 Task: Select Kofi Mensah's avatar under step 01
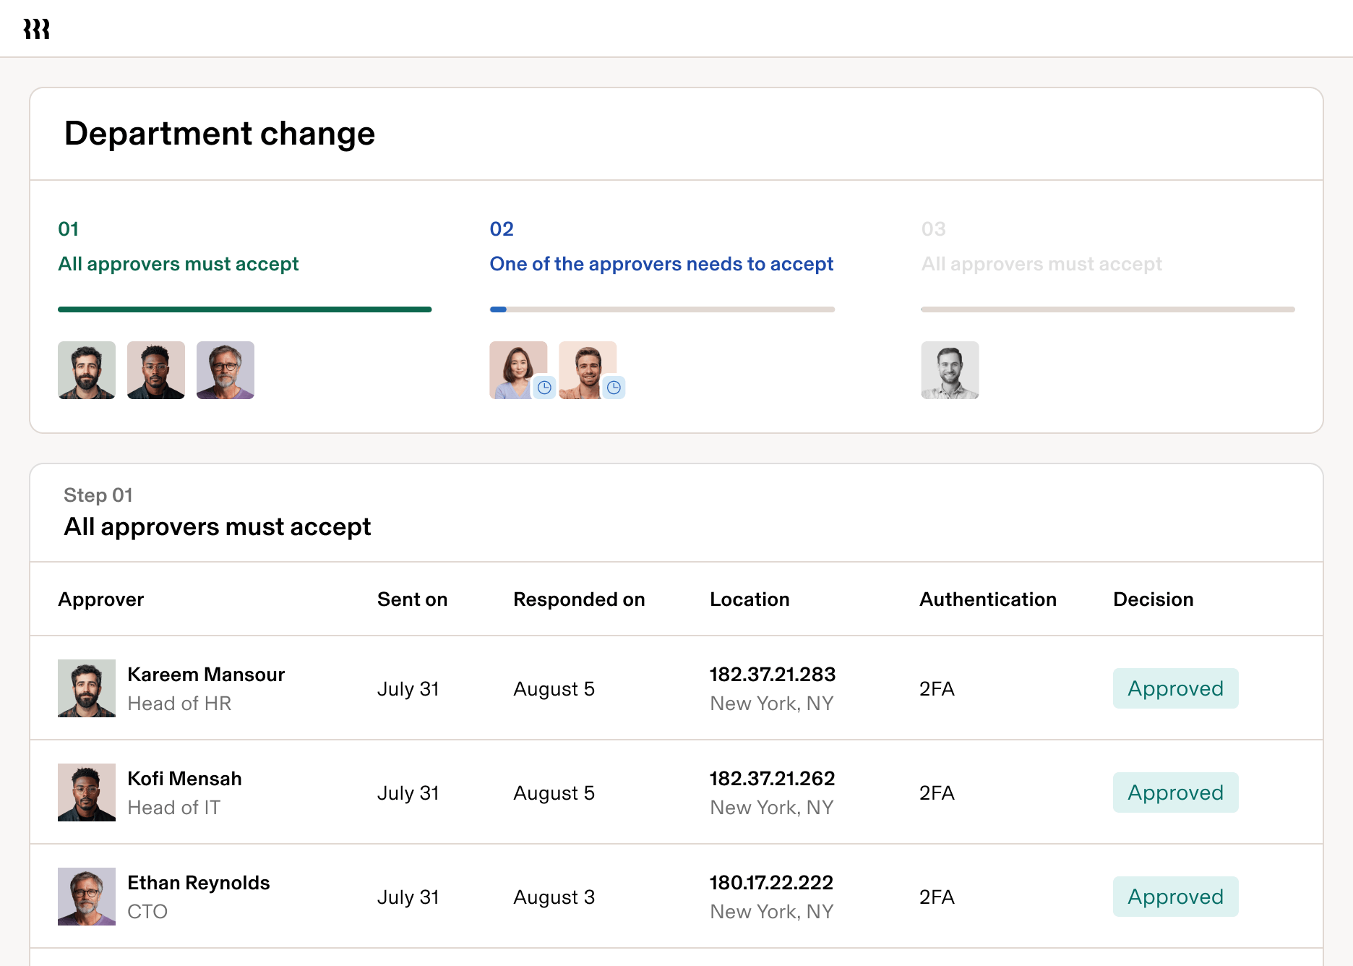click(155, 370)
